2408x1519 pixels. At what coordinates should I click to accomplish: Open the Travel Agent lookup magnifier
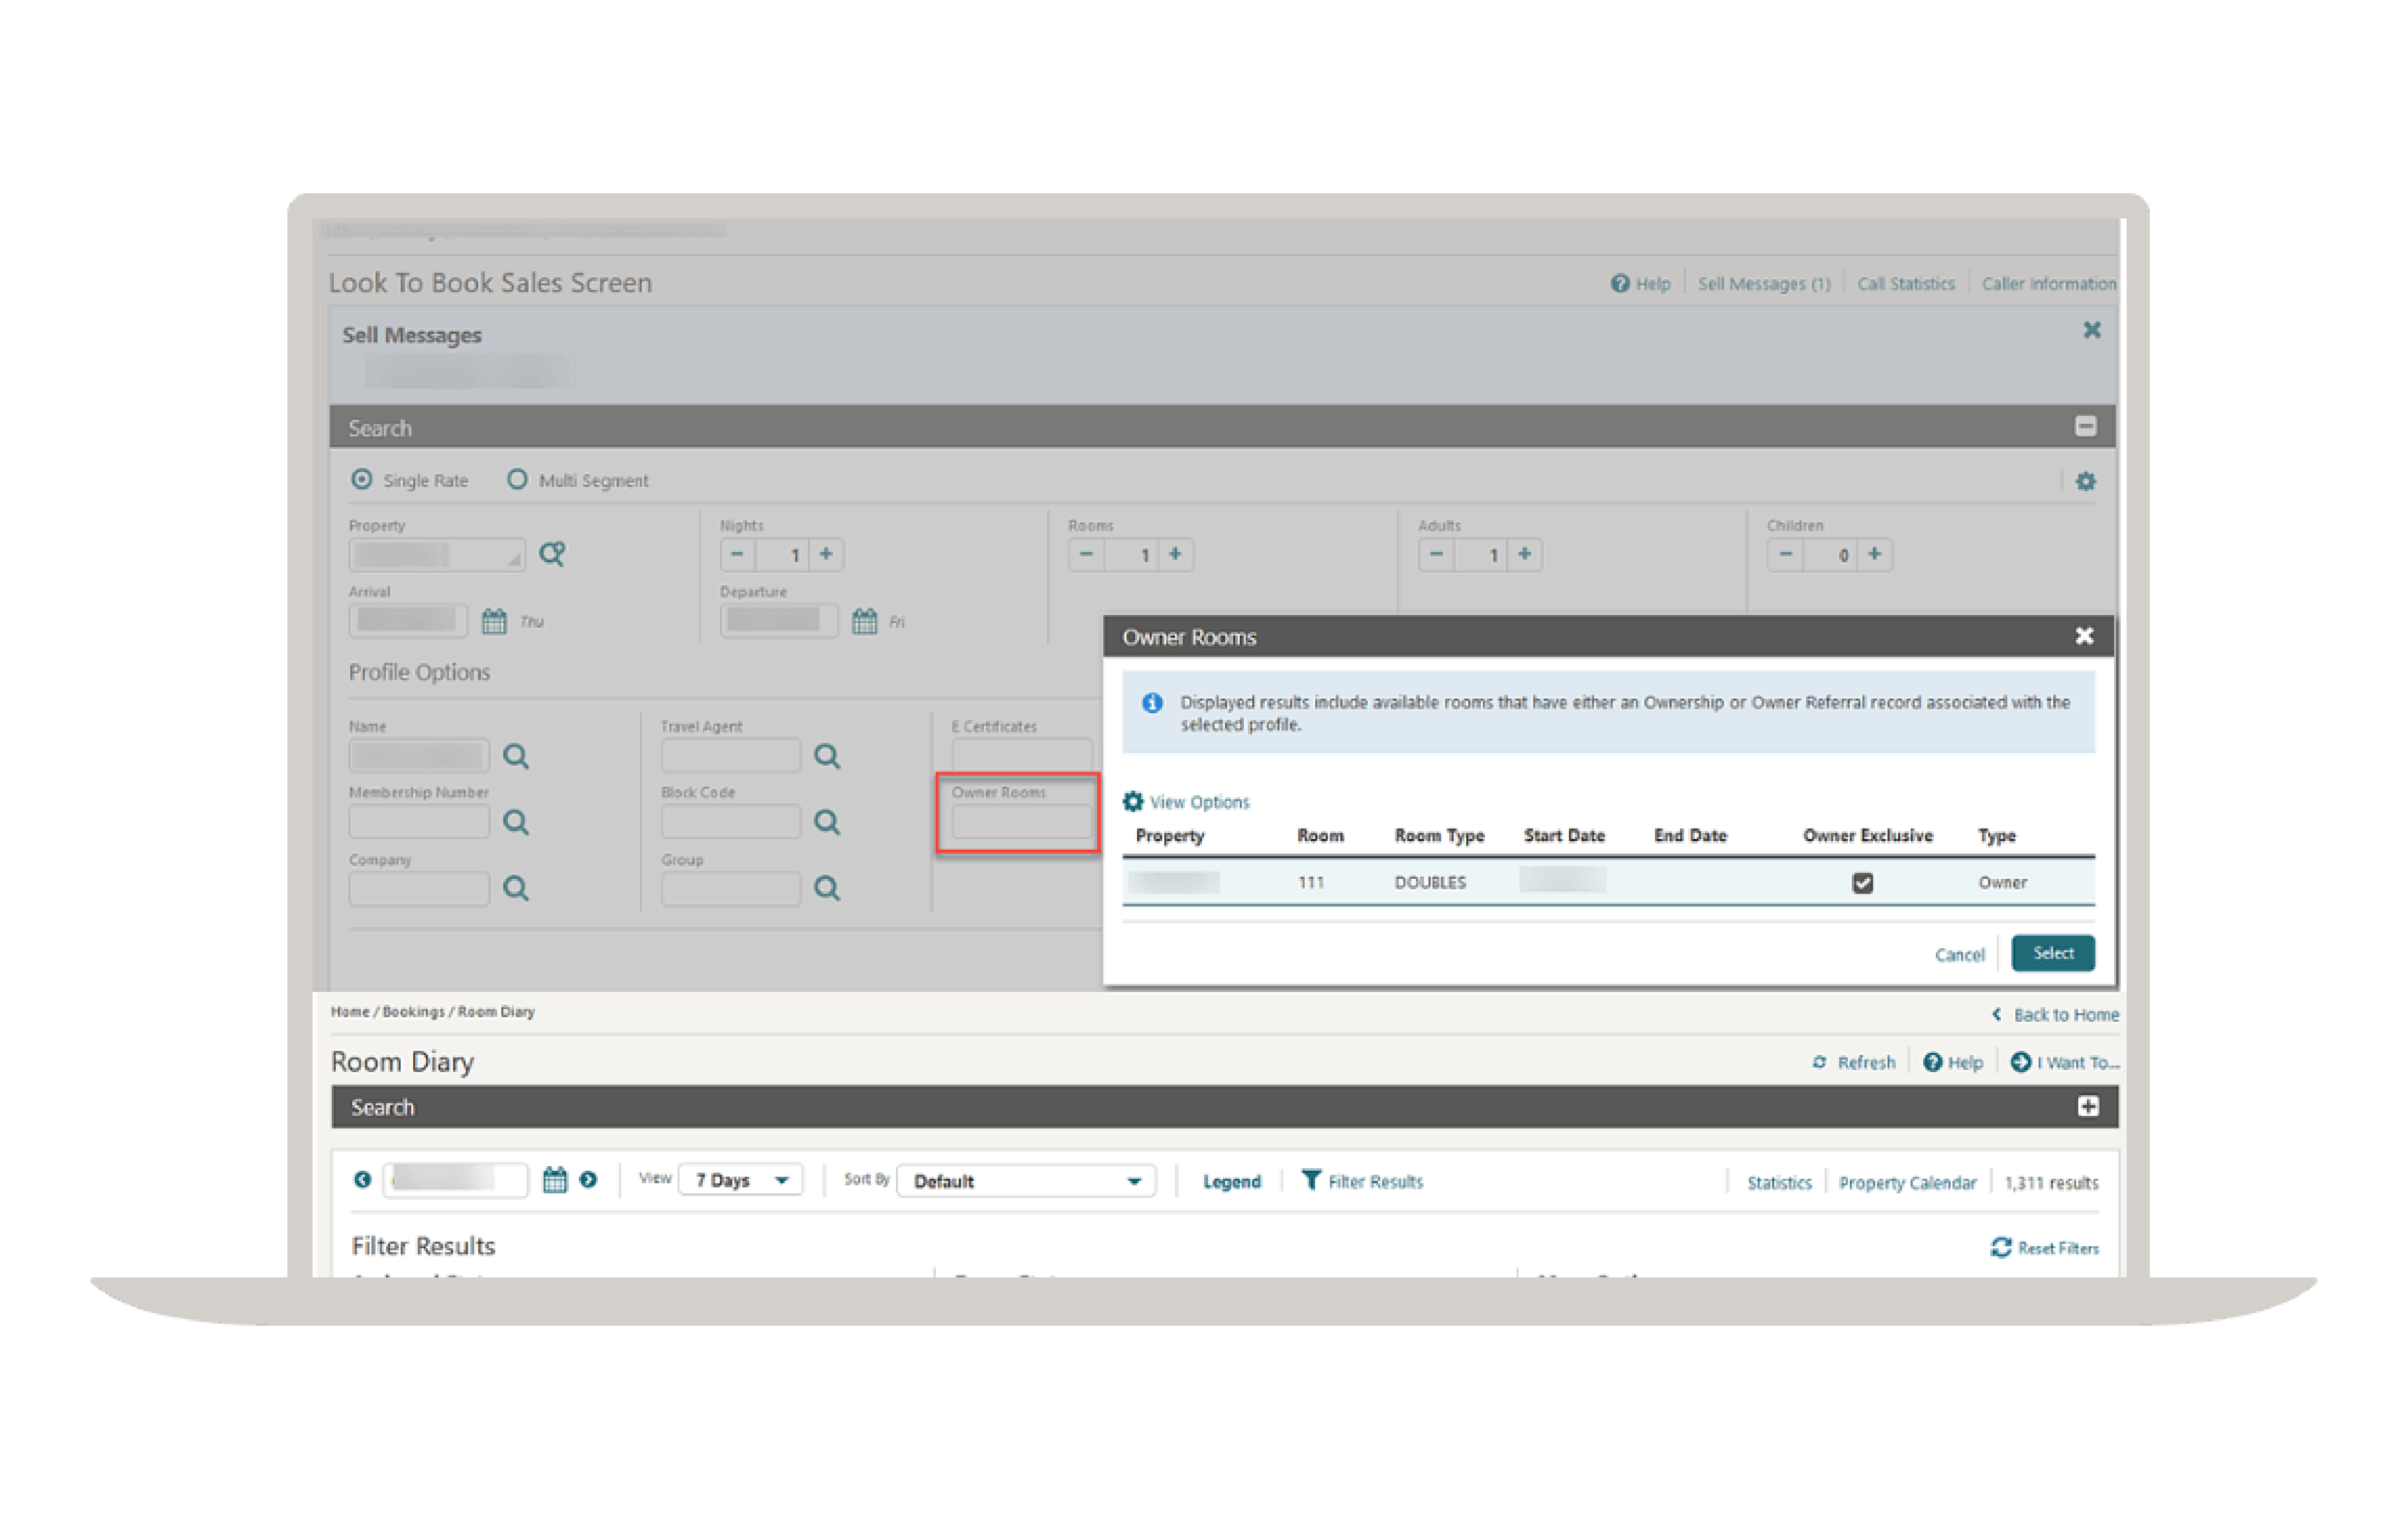[827, 756]
